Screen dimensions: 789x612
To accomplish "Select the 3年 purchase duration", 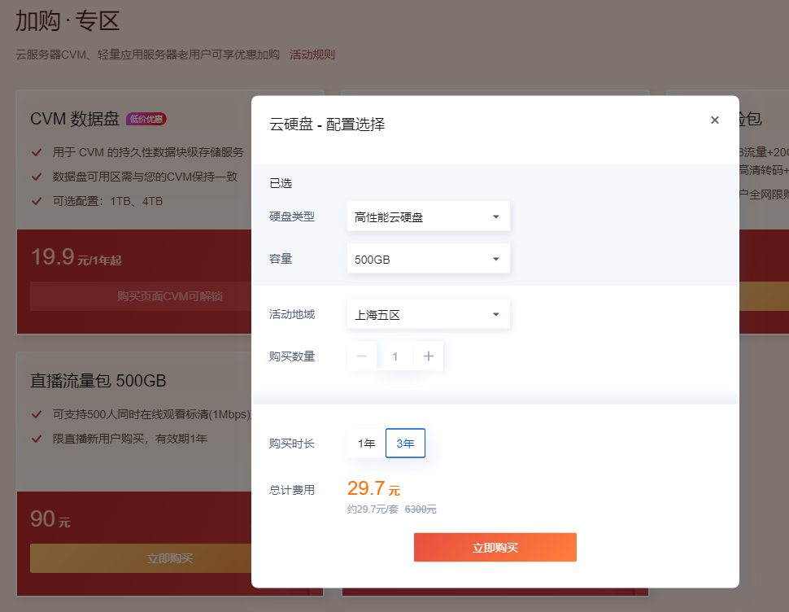I will click(405, 444).
